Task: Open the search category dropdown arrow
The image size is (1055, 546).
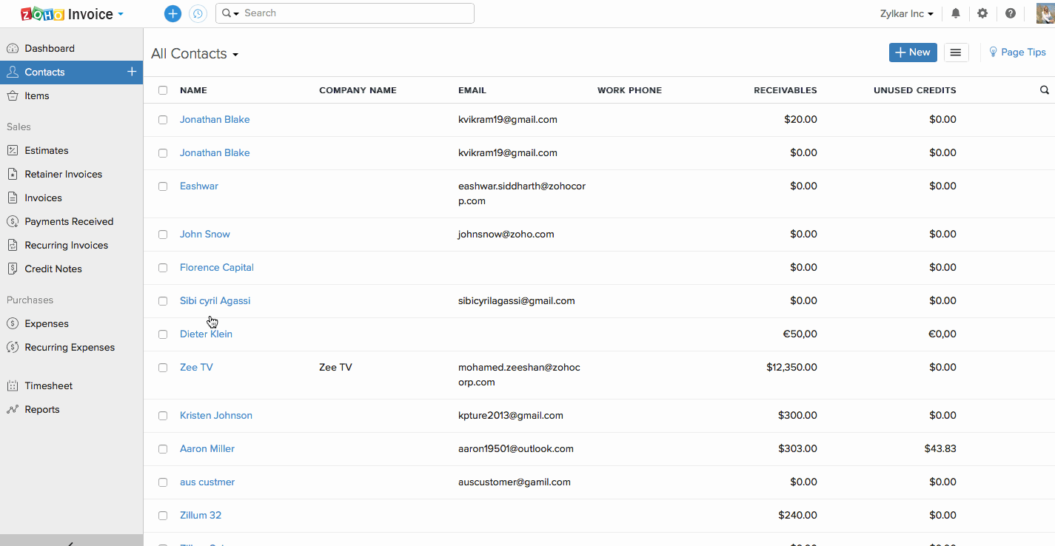Action: click(x=237, y=13)
